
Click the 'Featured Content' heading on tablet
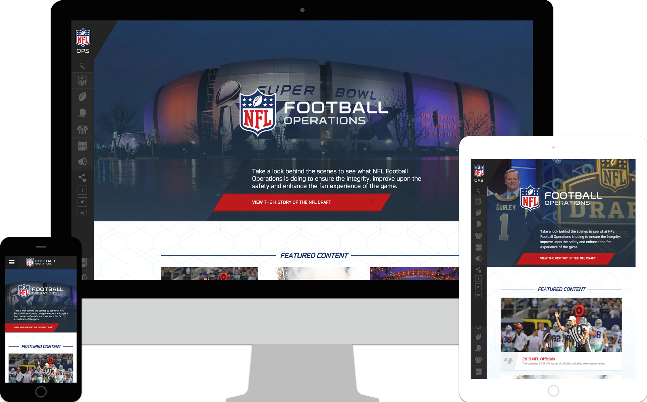click(x=561, y=289)
